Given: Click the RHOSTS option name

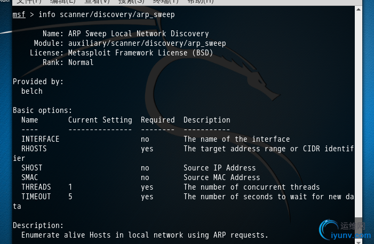Looking at the screenshot, I should pyautogui.click(x=34, y=149).
